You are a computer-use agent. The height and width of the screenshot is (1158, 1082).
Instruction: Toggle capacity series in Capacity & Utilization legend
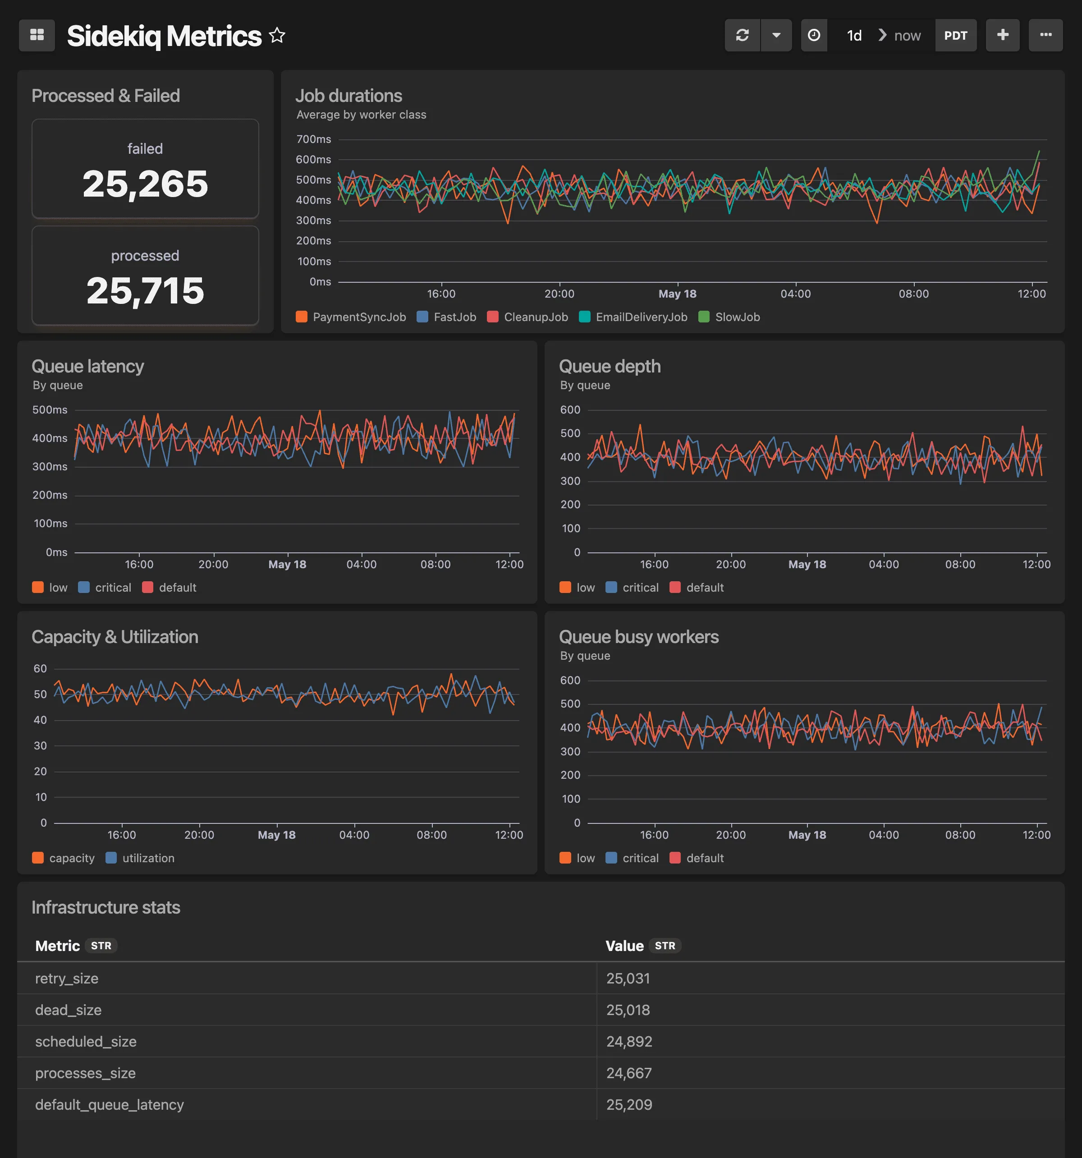64,857
